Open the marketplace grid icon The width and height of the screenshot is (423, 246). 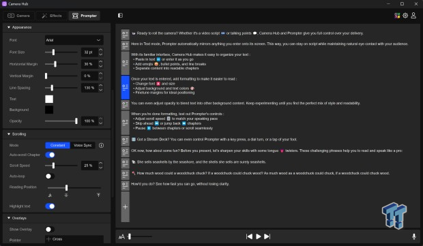[x=397, y=16]
